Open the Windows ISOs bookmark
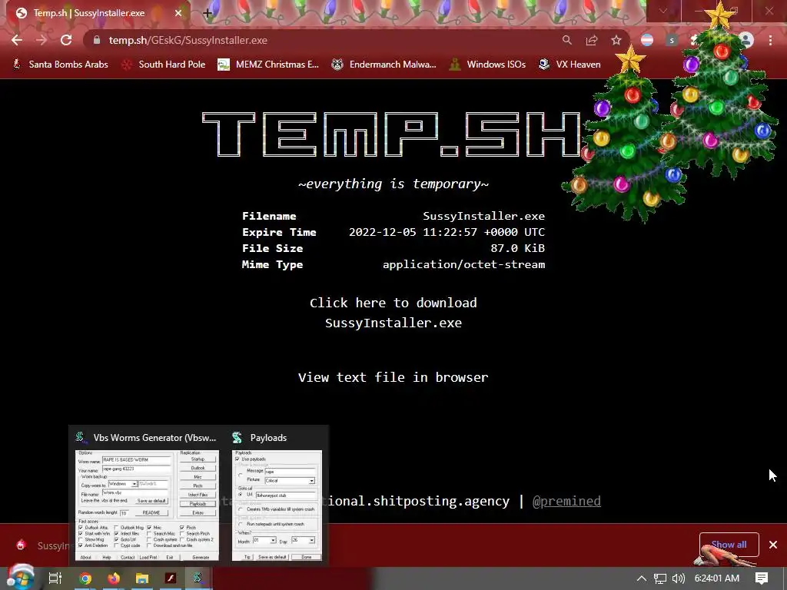 [487, 65]
